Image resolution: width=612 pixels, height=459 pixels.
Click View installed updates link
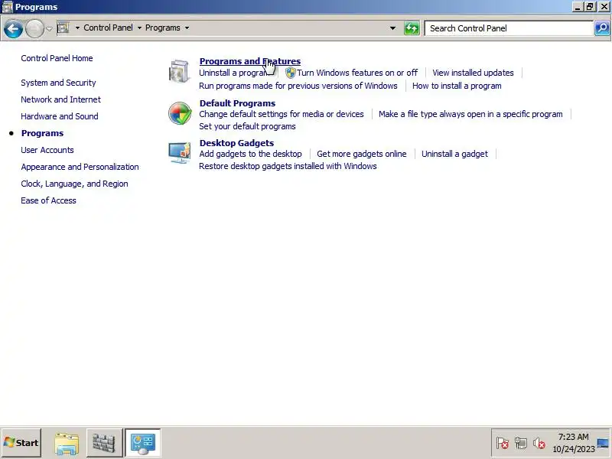click(x=473, y=73)
